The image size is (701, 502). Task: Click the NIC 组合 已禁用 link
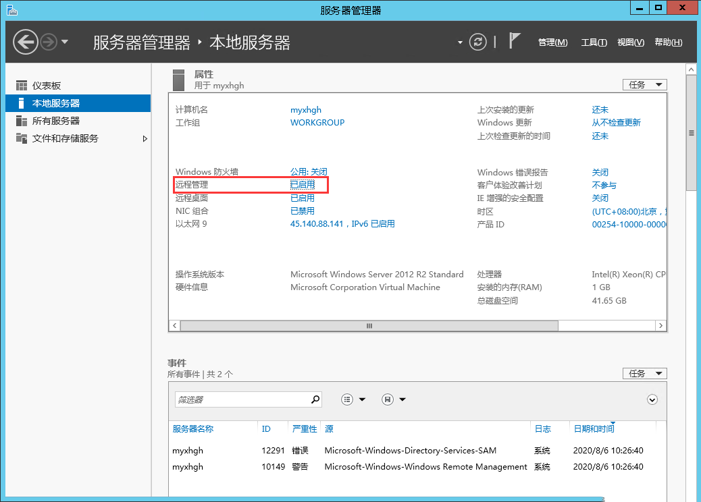click(x=303, y=211)
